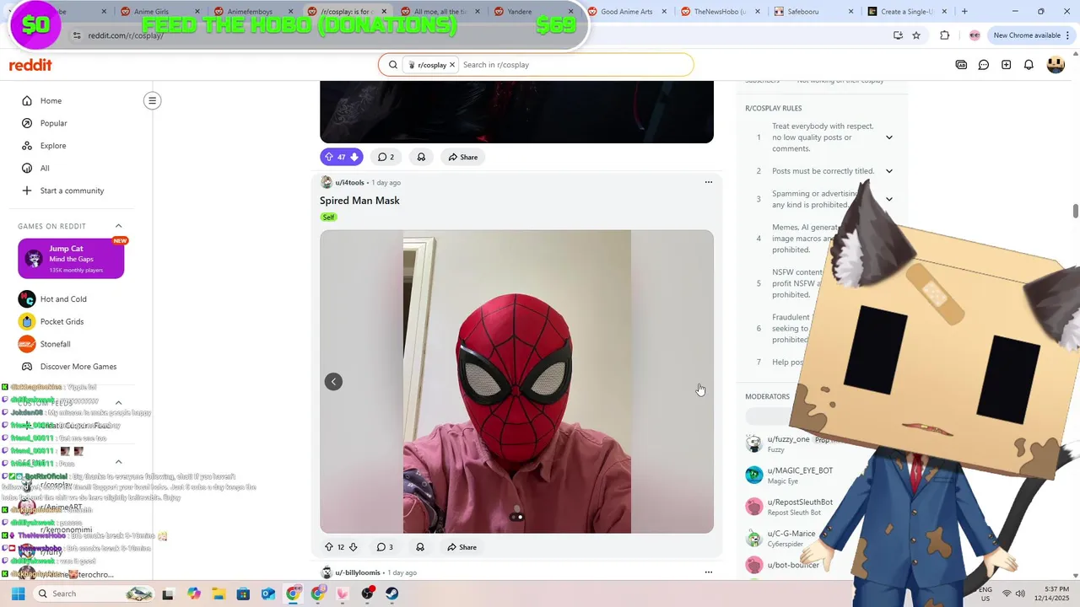
Task: Select the Self flair tag
Action: 328,218
